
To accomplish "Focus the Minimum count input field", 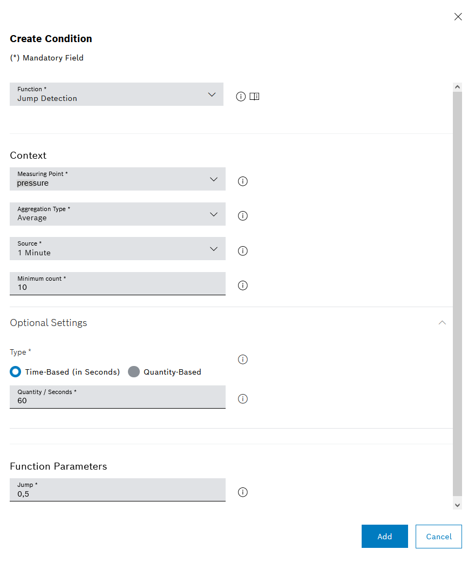I will [118, 283].
